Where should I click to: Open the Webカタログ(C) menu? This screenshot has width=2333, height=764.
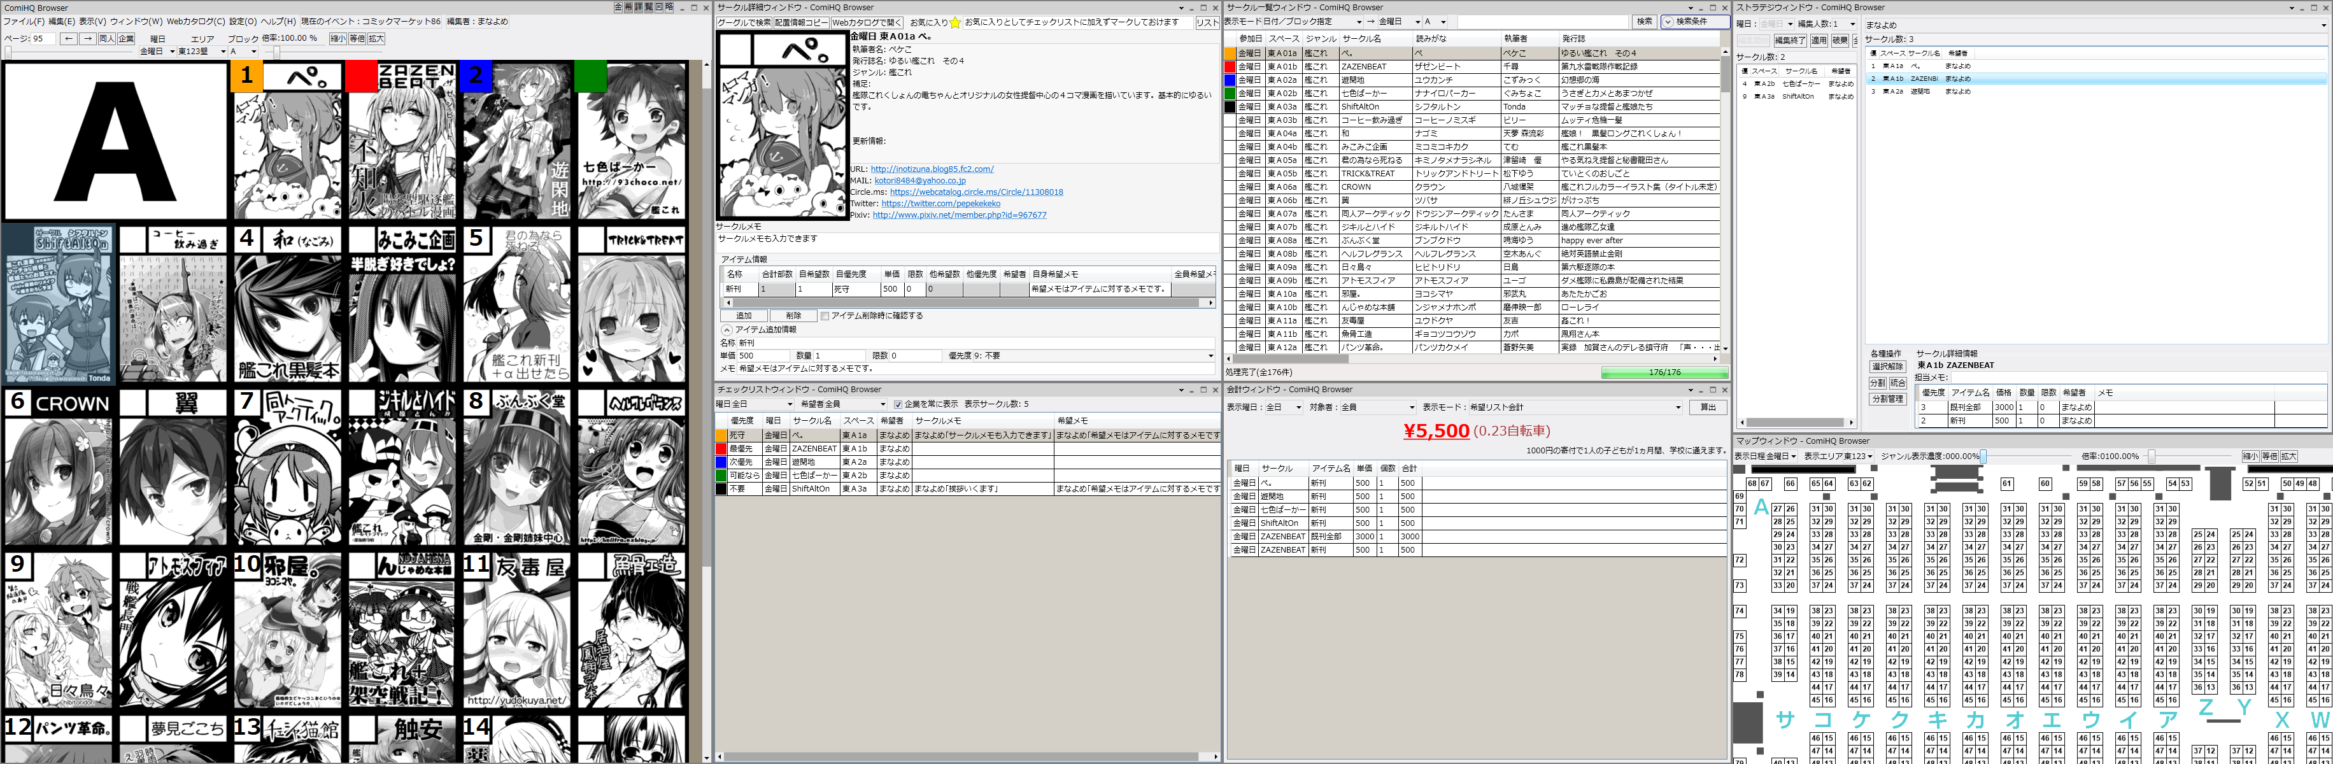tap(195, 22)
